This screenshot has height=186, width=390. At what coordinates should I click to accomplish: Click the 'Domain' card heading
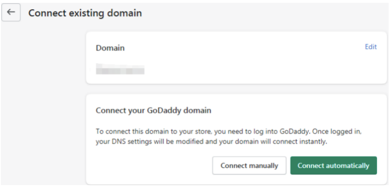[x=110, y=48]
